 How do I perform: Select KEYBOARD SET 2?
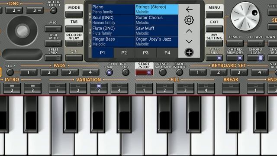[219, 72]
